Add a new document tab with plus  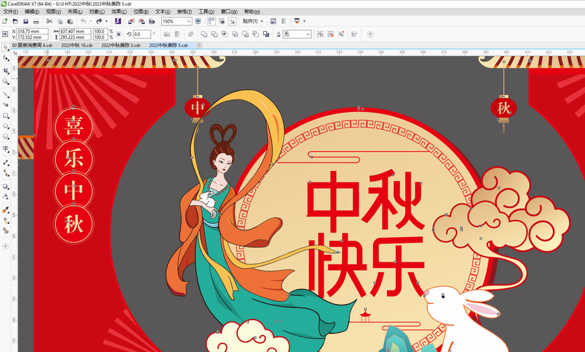(x=200, y=45)
